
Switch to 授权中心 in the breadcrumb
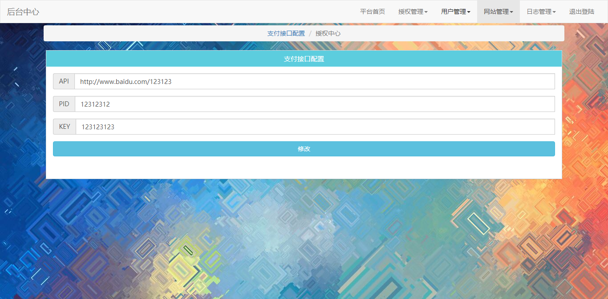click(328, 33)
